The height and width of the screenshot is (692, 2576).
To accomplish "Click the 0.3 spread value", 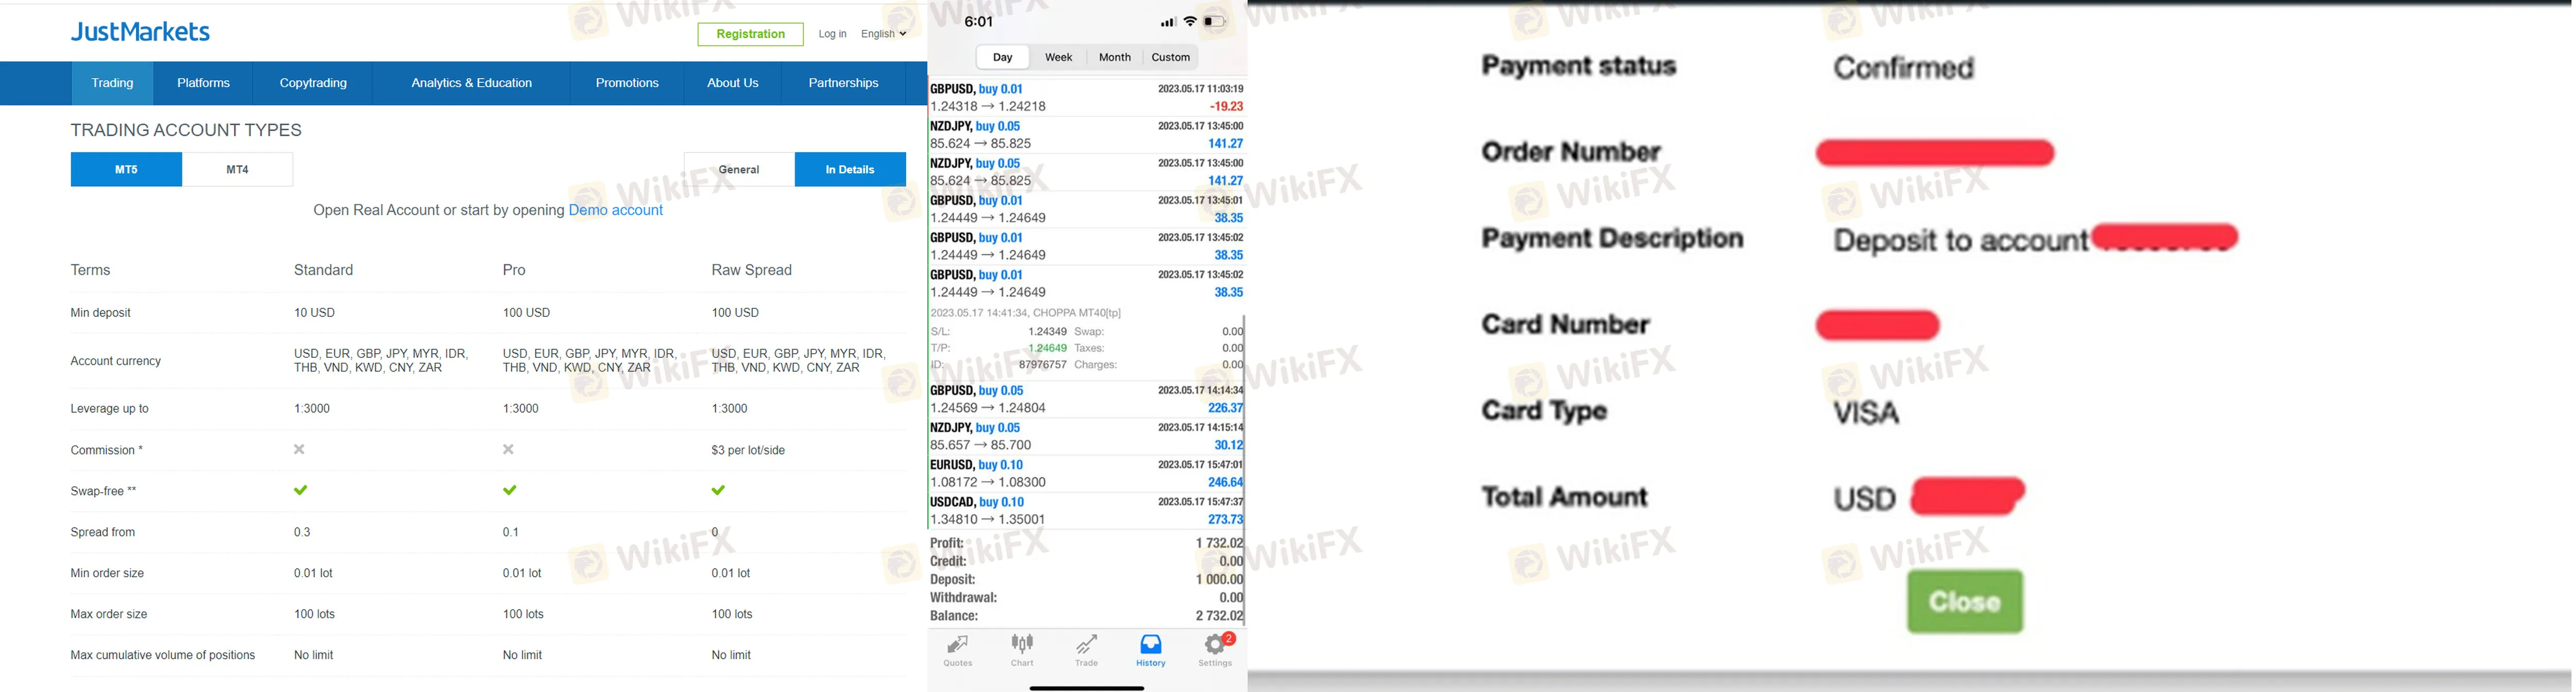I will click(x=302, y=532).
